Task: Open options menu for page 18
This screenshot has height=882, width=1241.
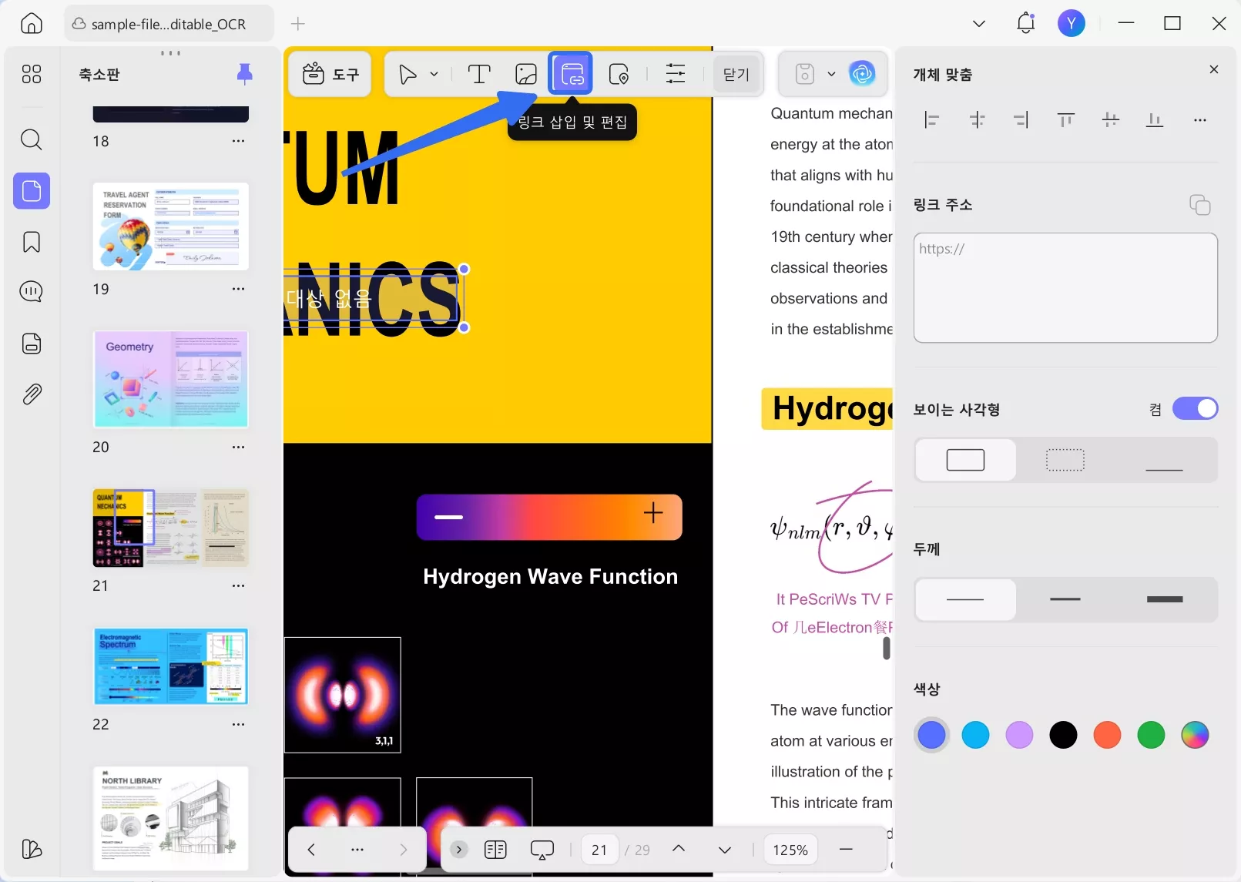Action: (239, 141)
